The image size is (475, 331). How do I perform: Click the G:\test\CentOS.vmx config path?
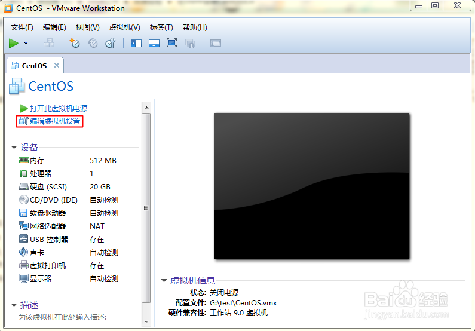point(243,303)
